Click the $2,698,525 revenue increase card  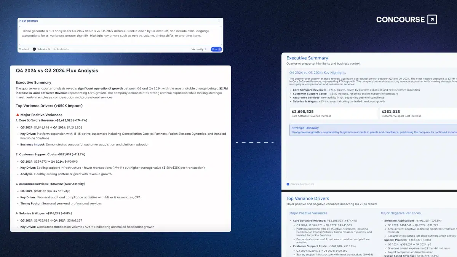[333, 113]
